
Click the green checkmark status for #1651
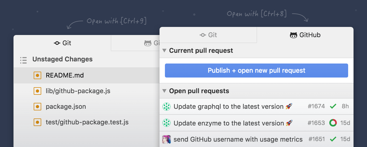(333, 139)
